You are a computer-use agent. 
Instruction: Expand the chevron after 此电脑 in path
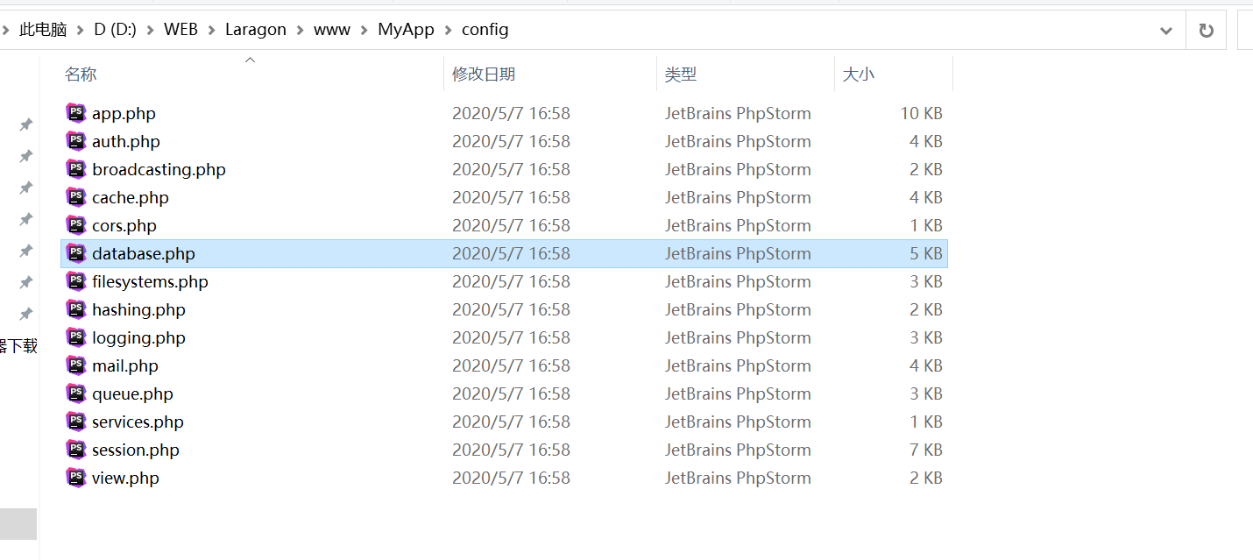[81, 30]
